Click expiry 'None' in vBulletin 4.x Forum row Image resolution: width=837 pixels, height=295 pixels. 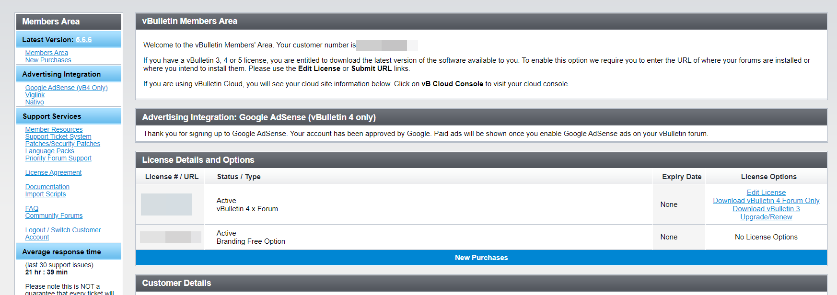click(669, 204)
